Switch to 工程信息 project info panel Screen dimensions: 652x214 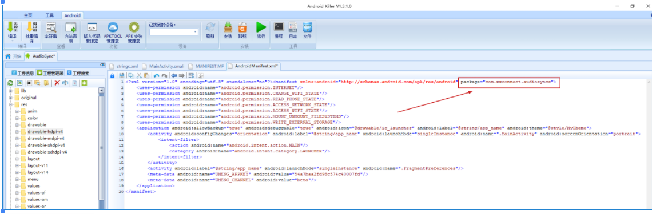pos(22,73)
